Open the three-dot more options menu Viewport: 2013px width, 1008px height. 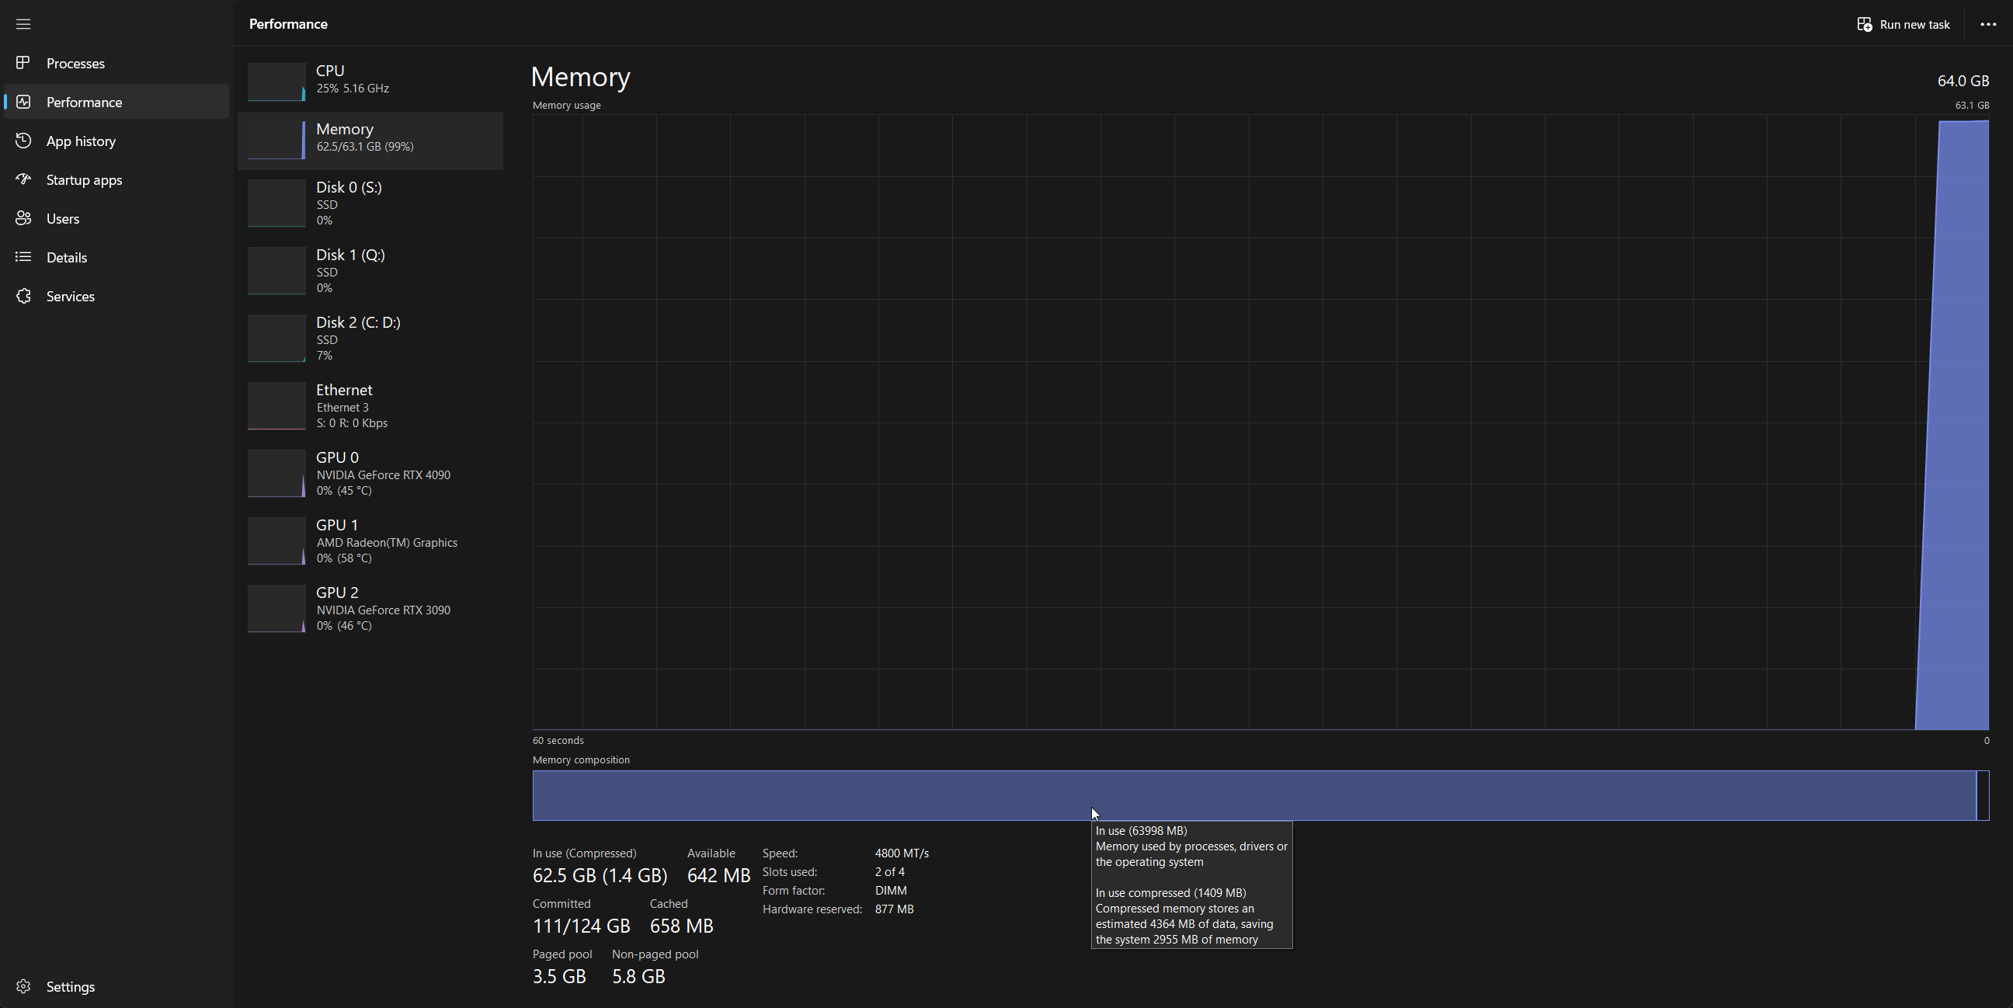(1988, 24)
